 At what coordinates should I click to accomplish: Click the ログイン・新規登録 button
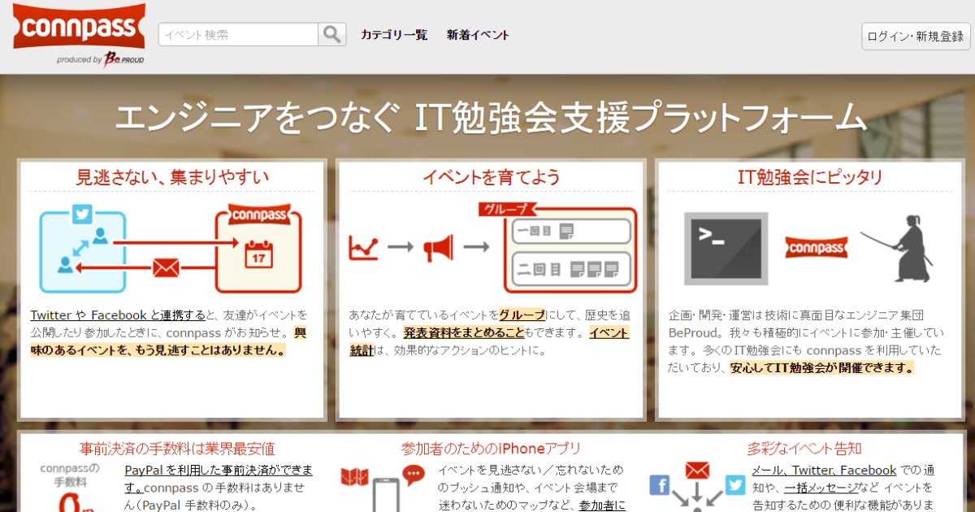click(x=915, y=37)
